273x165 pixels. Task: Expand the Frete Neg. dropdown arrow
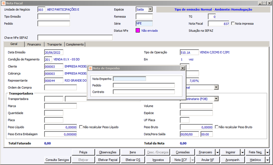[268, 153]
